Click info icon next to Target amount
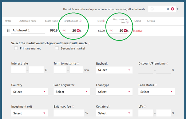The width and height of the screenshot is (186, 119). (80, 21)
